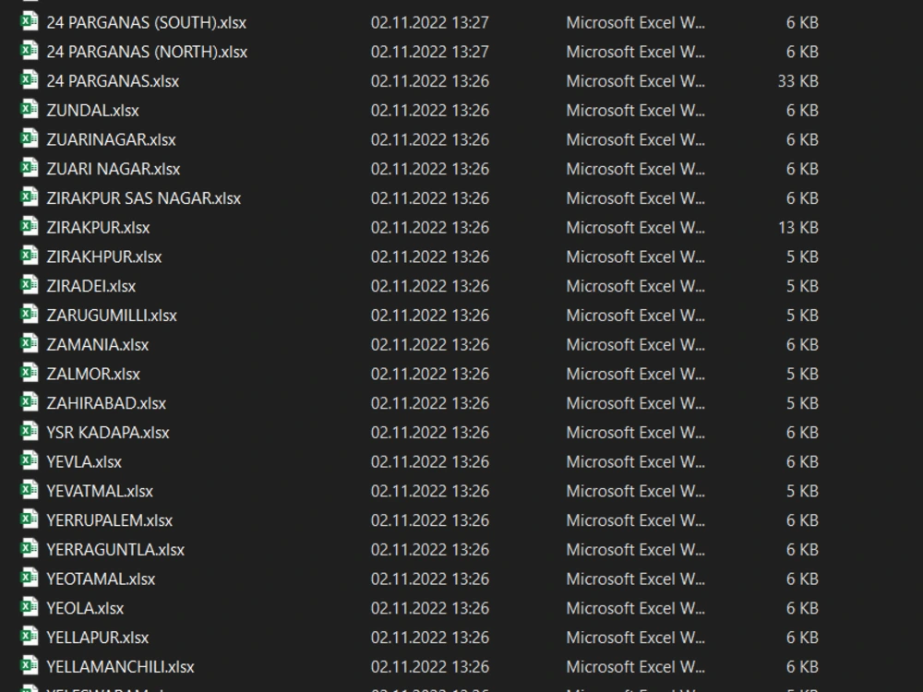Select the file name ZUARI NAGAR.xlsx
The width and height of the screenshot is (923, 692).
[x=113, y=170]
